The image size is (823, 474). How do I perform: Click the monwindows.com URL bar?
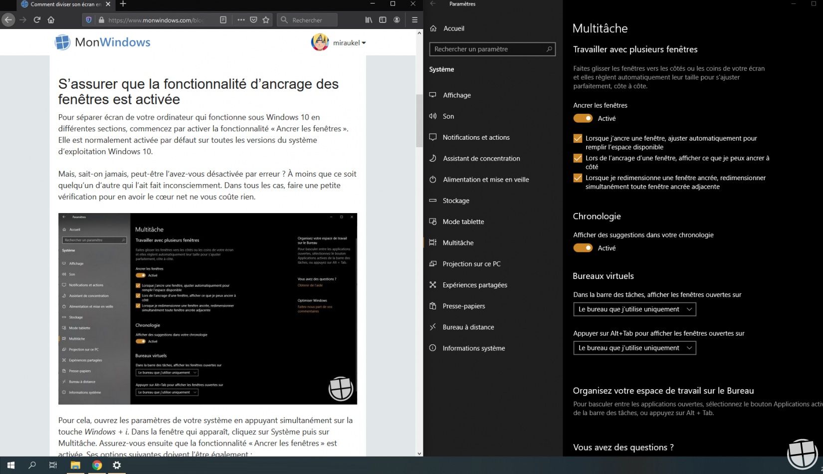[155, 20]
